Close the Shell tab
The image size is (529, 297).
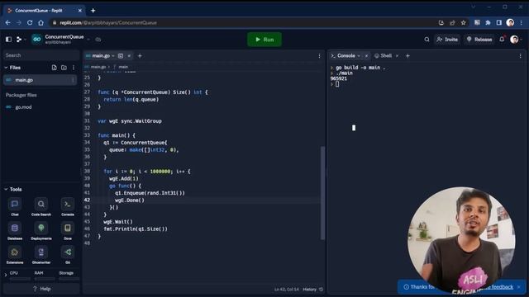coord(397,56)
